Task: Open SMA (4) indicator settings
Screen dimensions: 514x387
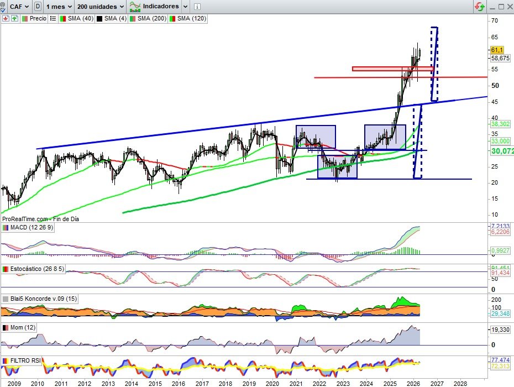Action: 116,18
